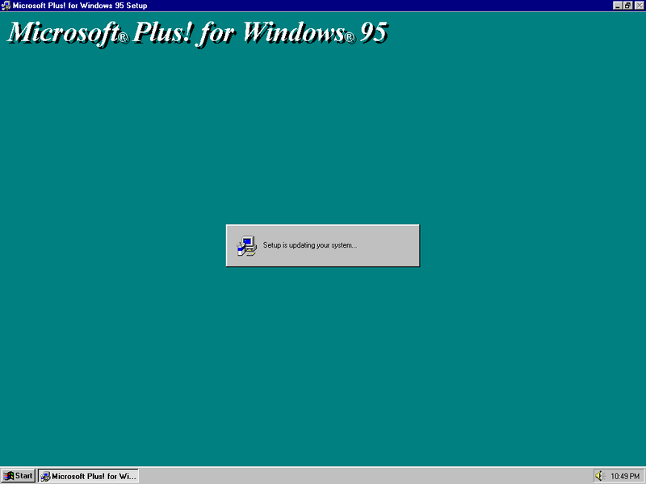This screenshot has height=484, width=646.
Task: Select the Setup is updating your system message
Action: (312, 244)
